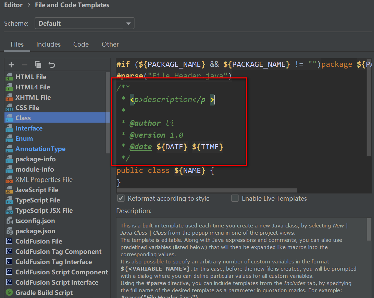Screen dimensions: 374x298
Task: Select the CSS File icon
Action: click(x=9, y=108)
